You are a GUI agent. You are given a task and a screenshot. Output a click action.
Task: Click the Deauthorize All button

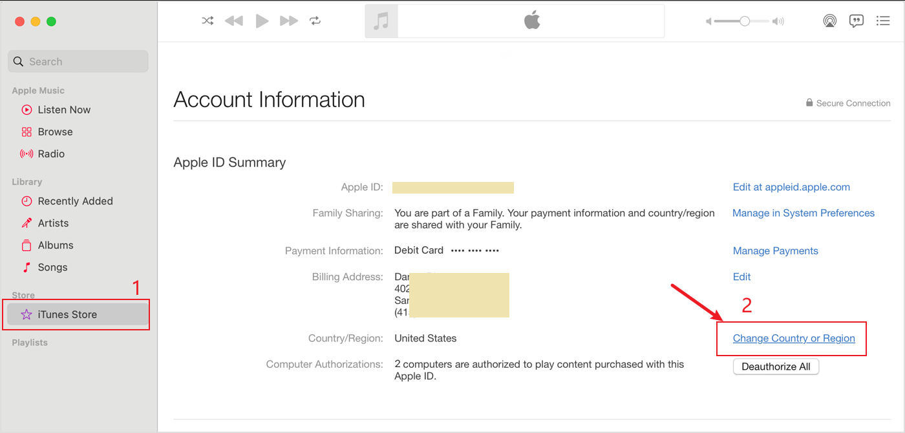(776, 367)
